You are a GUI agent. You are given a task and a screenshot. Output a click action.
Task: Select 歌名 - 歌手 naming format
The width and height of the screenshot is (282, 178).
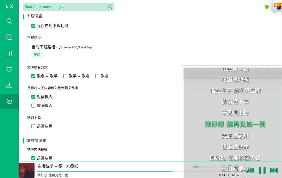coord(33,76)
